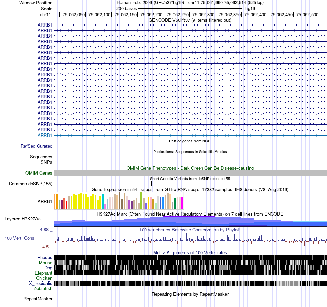Image resolution: width=327 pixels, height=307 pixels.
Task: Click the 4.88 PhyloP upper scale value
Action: point(44,230)
